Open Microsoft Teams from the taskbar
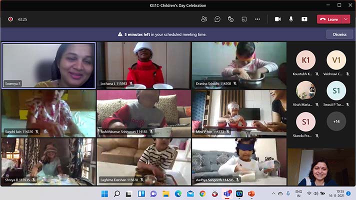 pos(226,193)
